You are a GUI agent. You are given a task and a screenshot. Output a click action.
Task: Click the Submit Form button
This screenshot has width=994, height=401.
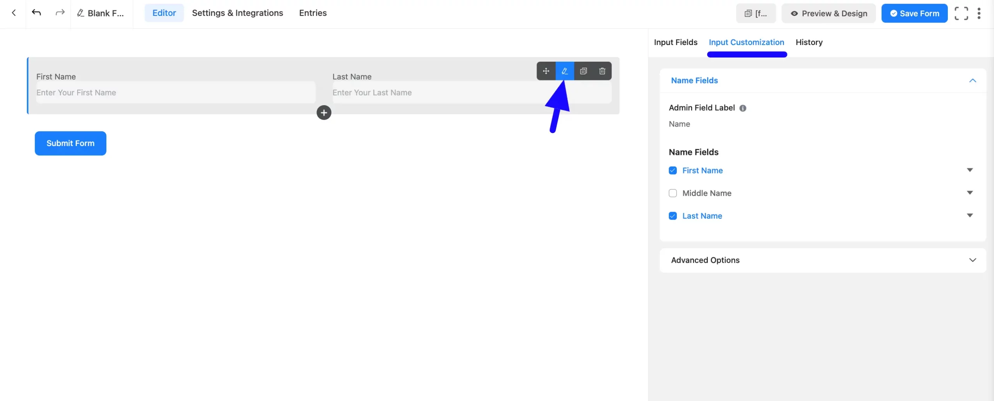(70, 143)
